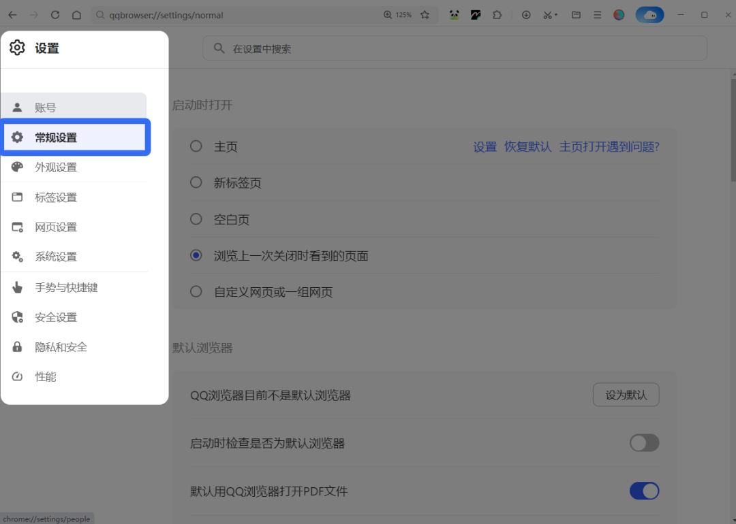This screenshot has height=524, width=736.
Task: Select the 主页 radio option
Action: click(196, 146)
